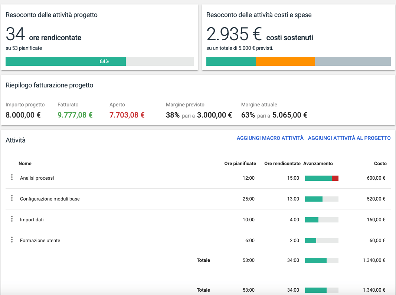Viewport: 396px width, 295px height.
Task: Click the green Fatturato amount 9.777,08 €
Action: tap(75, 115)
